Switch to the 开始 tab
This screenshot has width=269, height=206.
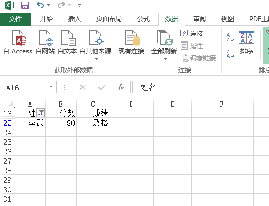tap(46, 19)
